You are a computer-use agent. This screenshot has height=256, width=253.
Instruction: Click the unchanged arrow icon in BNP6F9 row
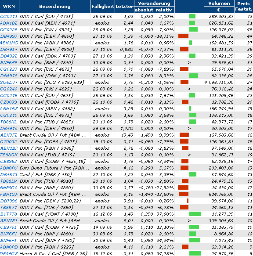coord(189,62)
